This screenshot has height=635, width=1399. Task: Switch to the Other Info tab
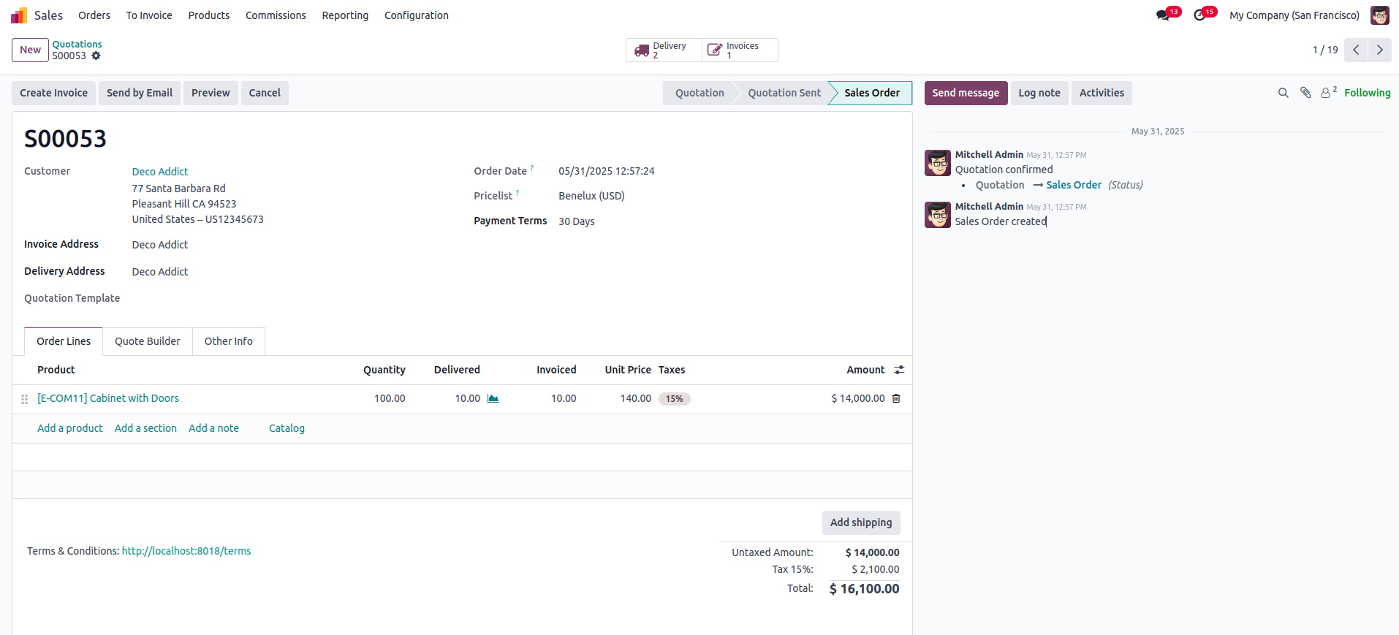pyautogui.click(x=229, y=341)
